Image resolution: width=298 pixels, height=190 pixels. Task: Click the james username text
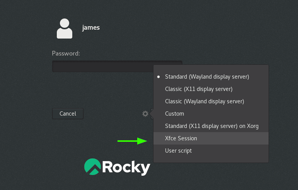pos(91,28)
